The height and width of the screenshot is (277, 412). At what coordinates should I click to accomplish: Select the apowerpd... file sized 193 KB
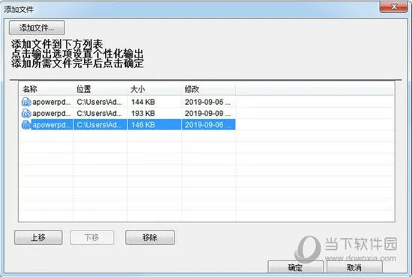(52, 114)
